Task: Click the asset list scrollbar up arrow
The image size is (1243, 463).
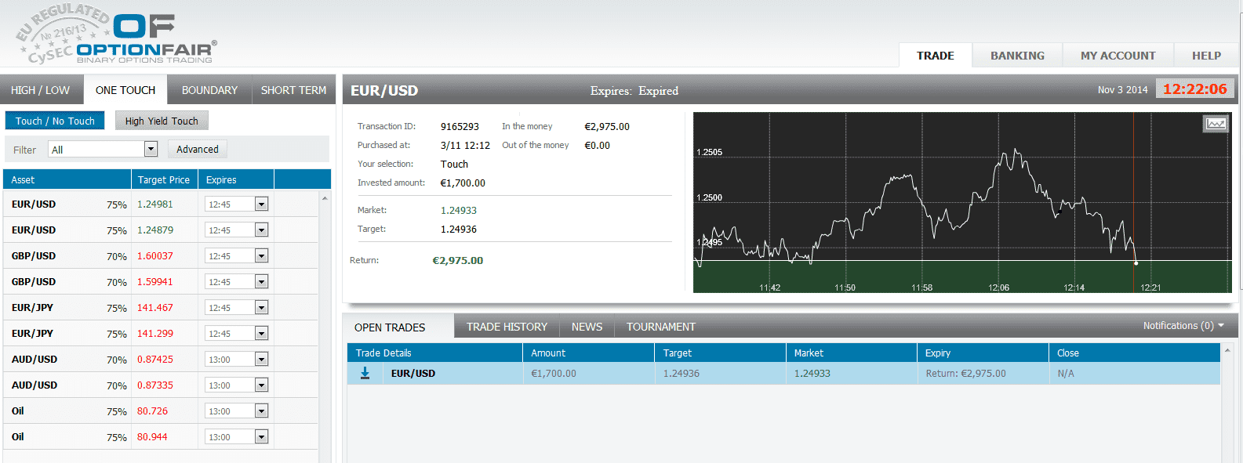Action: click(x=325, y=198)
